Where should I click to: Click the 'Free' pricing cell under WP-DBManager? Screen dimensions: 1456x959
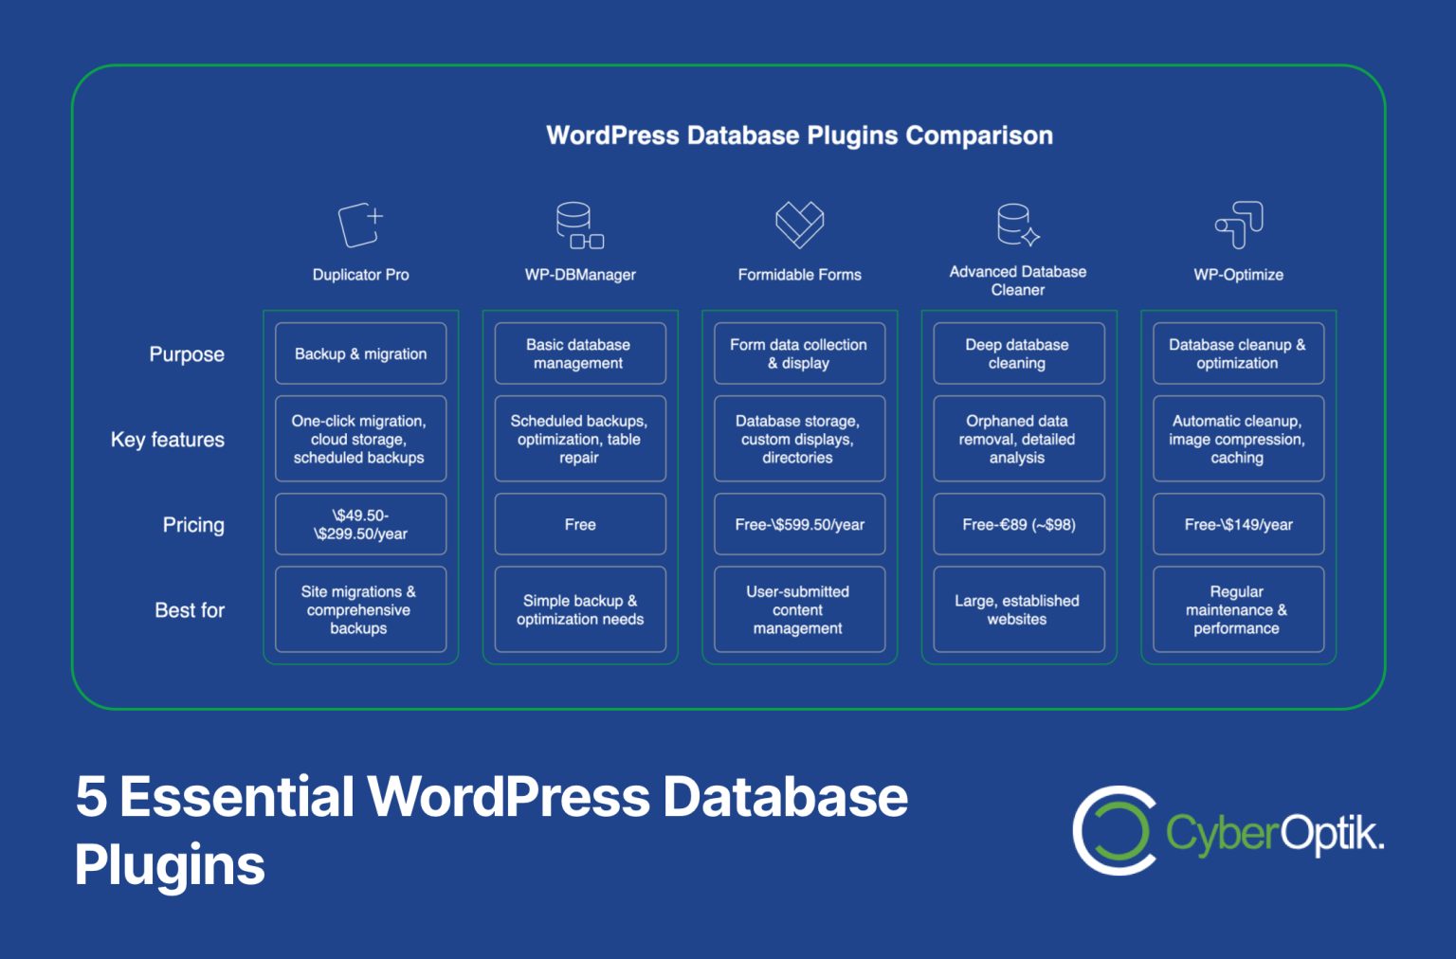tap(579, 524)
